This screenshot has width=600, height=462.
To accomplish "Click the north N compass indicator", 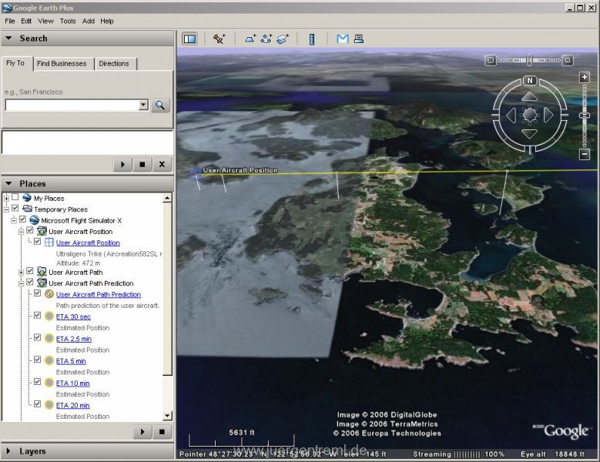I will pyautogui.click(x=530, y=80).
